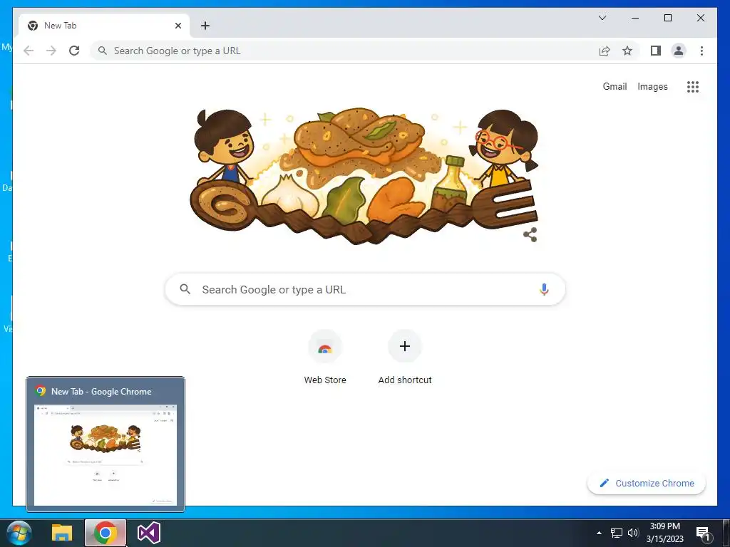This screenshot has width=730, height=547.
Task: Start voice search with the microphone icon
Action: tap(544, 289)
